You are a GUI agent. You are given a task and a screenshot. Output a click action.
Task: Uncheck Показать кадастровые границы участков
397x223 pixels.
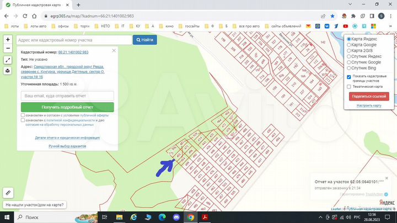point(349,77)
